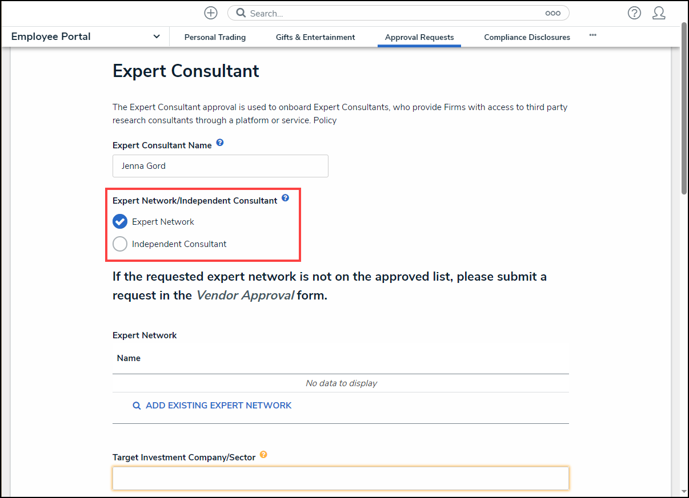This screenshot has width=689, height=498.
Task: Click the search magnifier icon
Action: tap(241, 13)
